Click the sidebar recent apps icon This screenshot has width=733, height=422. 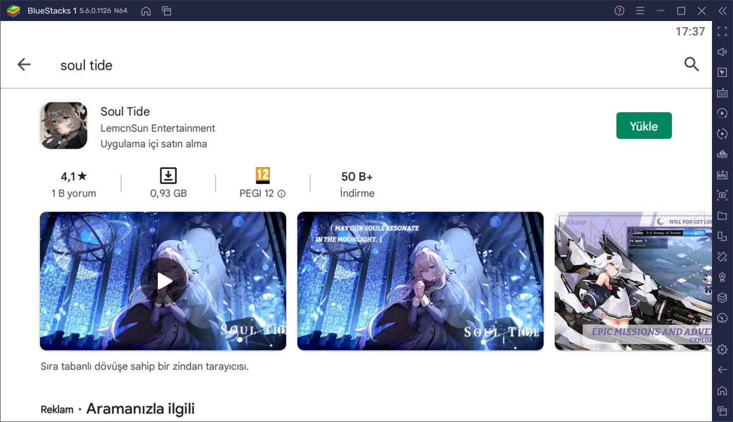[x=722, y=411]
